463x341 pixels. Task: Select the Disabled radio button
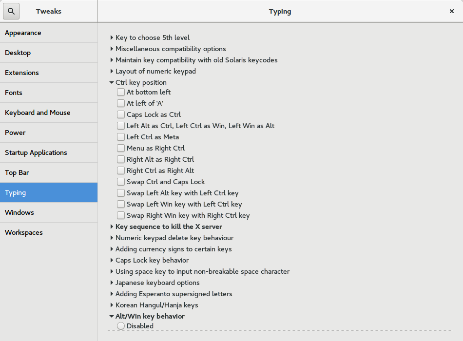[x=121, y=326]
